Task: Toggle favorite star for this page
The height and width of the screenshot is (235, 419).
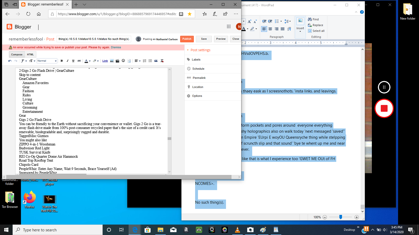Action: [x=190, y=14]
